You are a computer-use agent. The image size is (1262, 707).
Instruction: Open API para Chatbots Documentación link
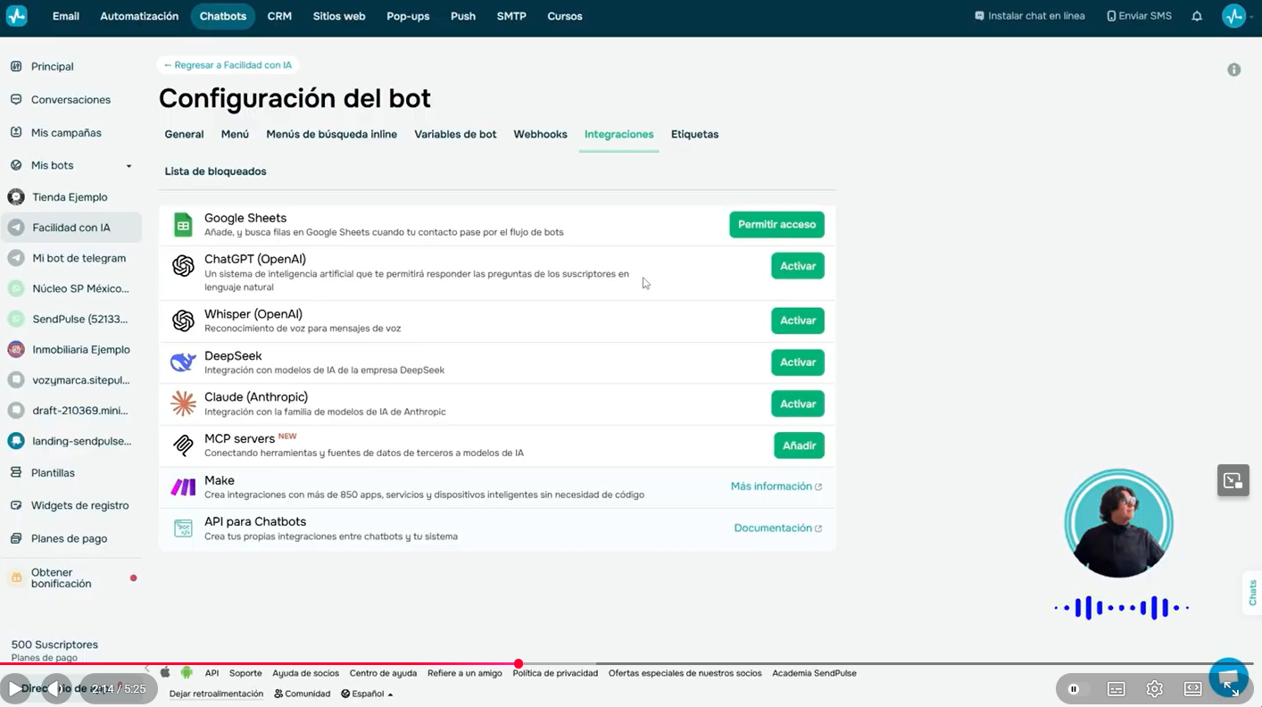[778, 528]
